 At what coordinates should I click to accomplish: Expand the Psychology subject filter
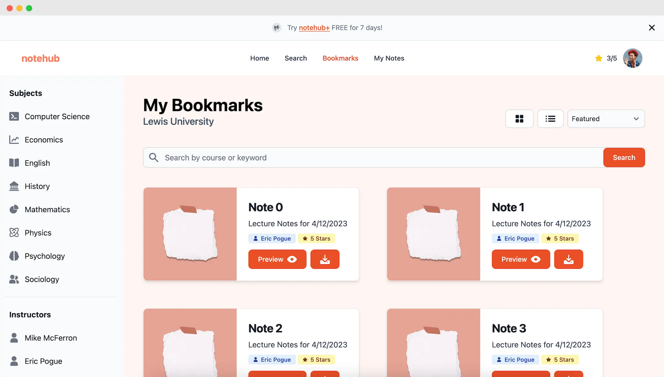click(x=45, y=256)
